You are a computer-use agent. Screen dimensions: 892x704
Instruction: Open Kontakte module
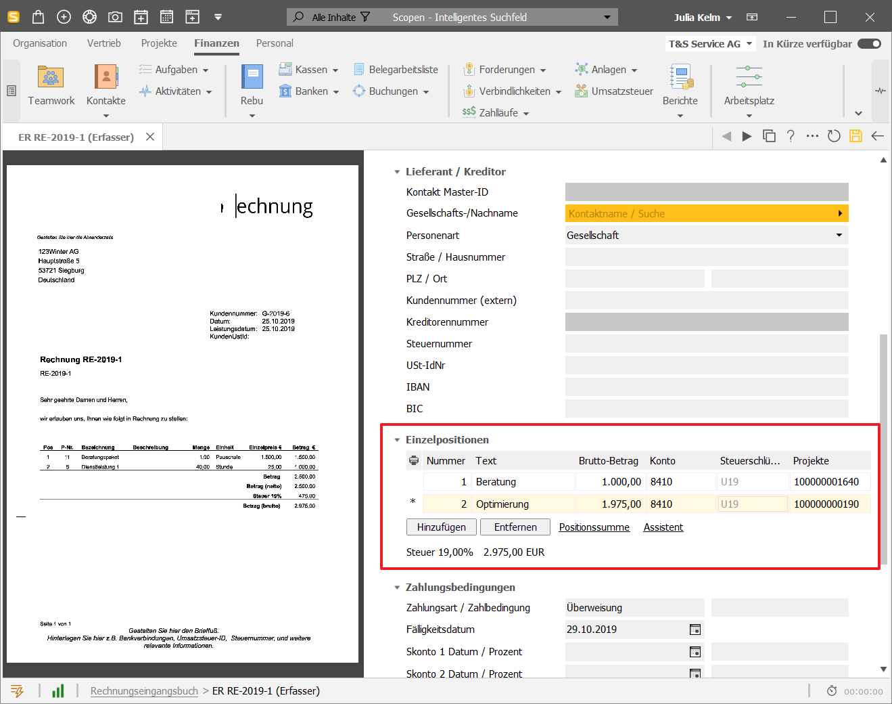[x=106, y=86]
